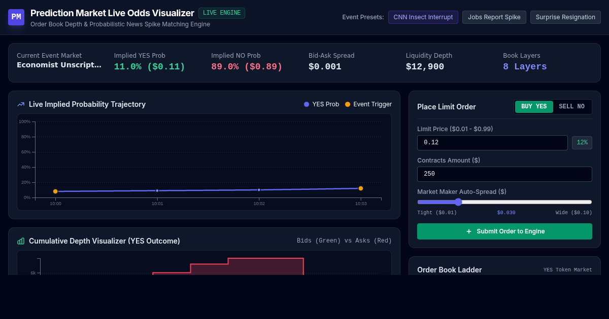
Task: Switch to SELL NO order side
Action: pyautogui.click(x=572, y=107)
